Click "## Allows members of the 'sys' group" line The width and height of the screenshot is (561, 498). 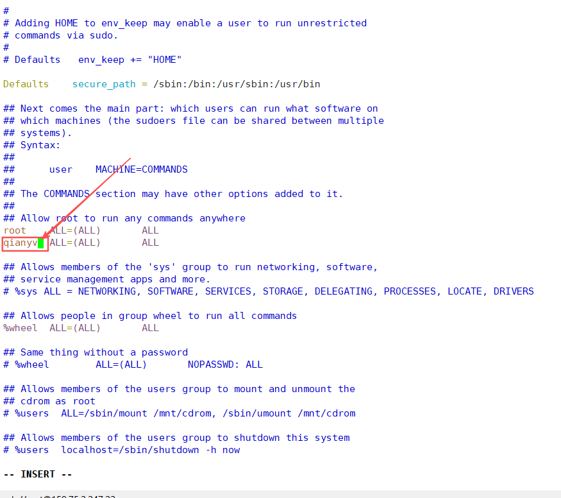click(x=190, y=267)
